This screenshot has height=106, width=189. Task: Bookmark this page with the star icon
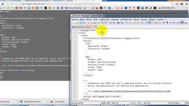tap(172, 4)
